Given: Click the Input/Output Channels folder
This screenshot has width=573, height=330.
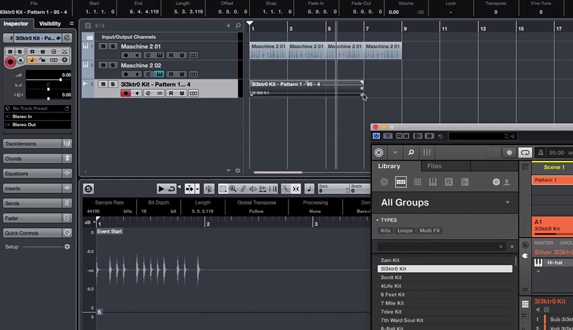Looking at the screenshot, I should click(89, 37).
